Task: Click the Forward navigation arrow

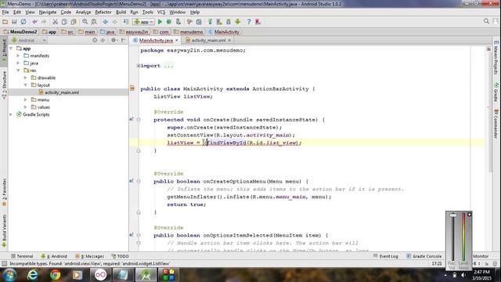Action: 114,22
